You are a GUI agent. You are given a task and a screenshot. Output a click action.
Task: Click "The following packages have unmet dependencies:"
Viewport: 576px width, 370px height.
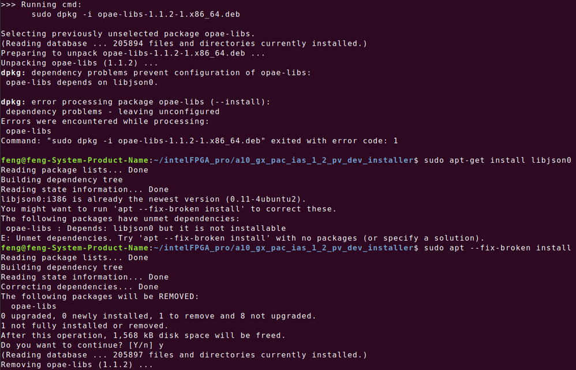coord(115,219)
